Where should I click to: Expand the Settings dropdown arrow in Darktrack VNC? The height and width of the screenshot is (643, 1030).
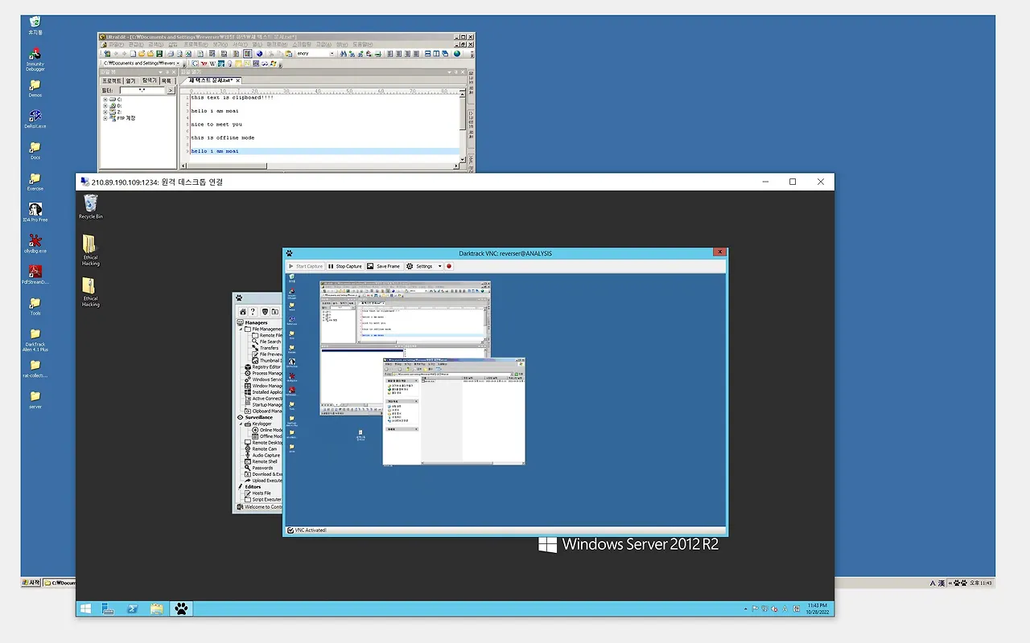click(x=439, y=266)
